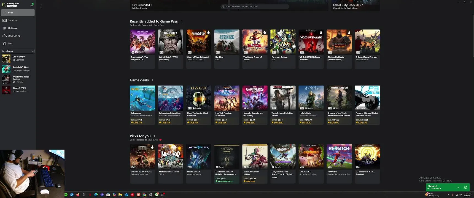Screen dimensions: 474x198
Task: Select WUCHANG: Fallen Feathers in the recent list
Action: (x=18, y=79)
